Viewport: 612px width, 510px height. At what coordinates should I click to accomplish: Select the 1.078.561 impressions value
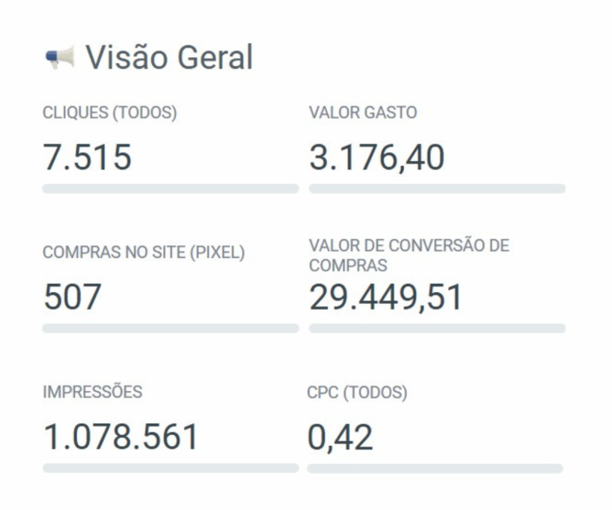(121, 436)
